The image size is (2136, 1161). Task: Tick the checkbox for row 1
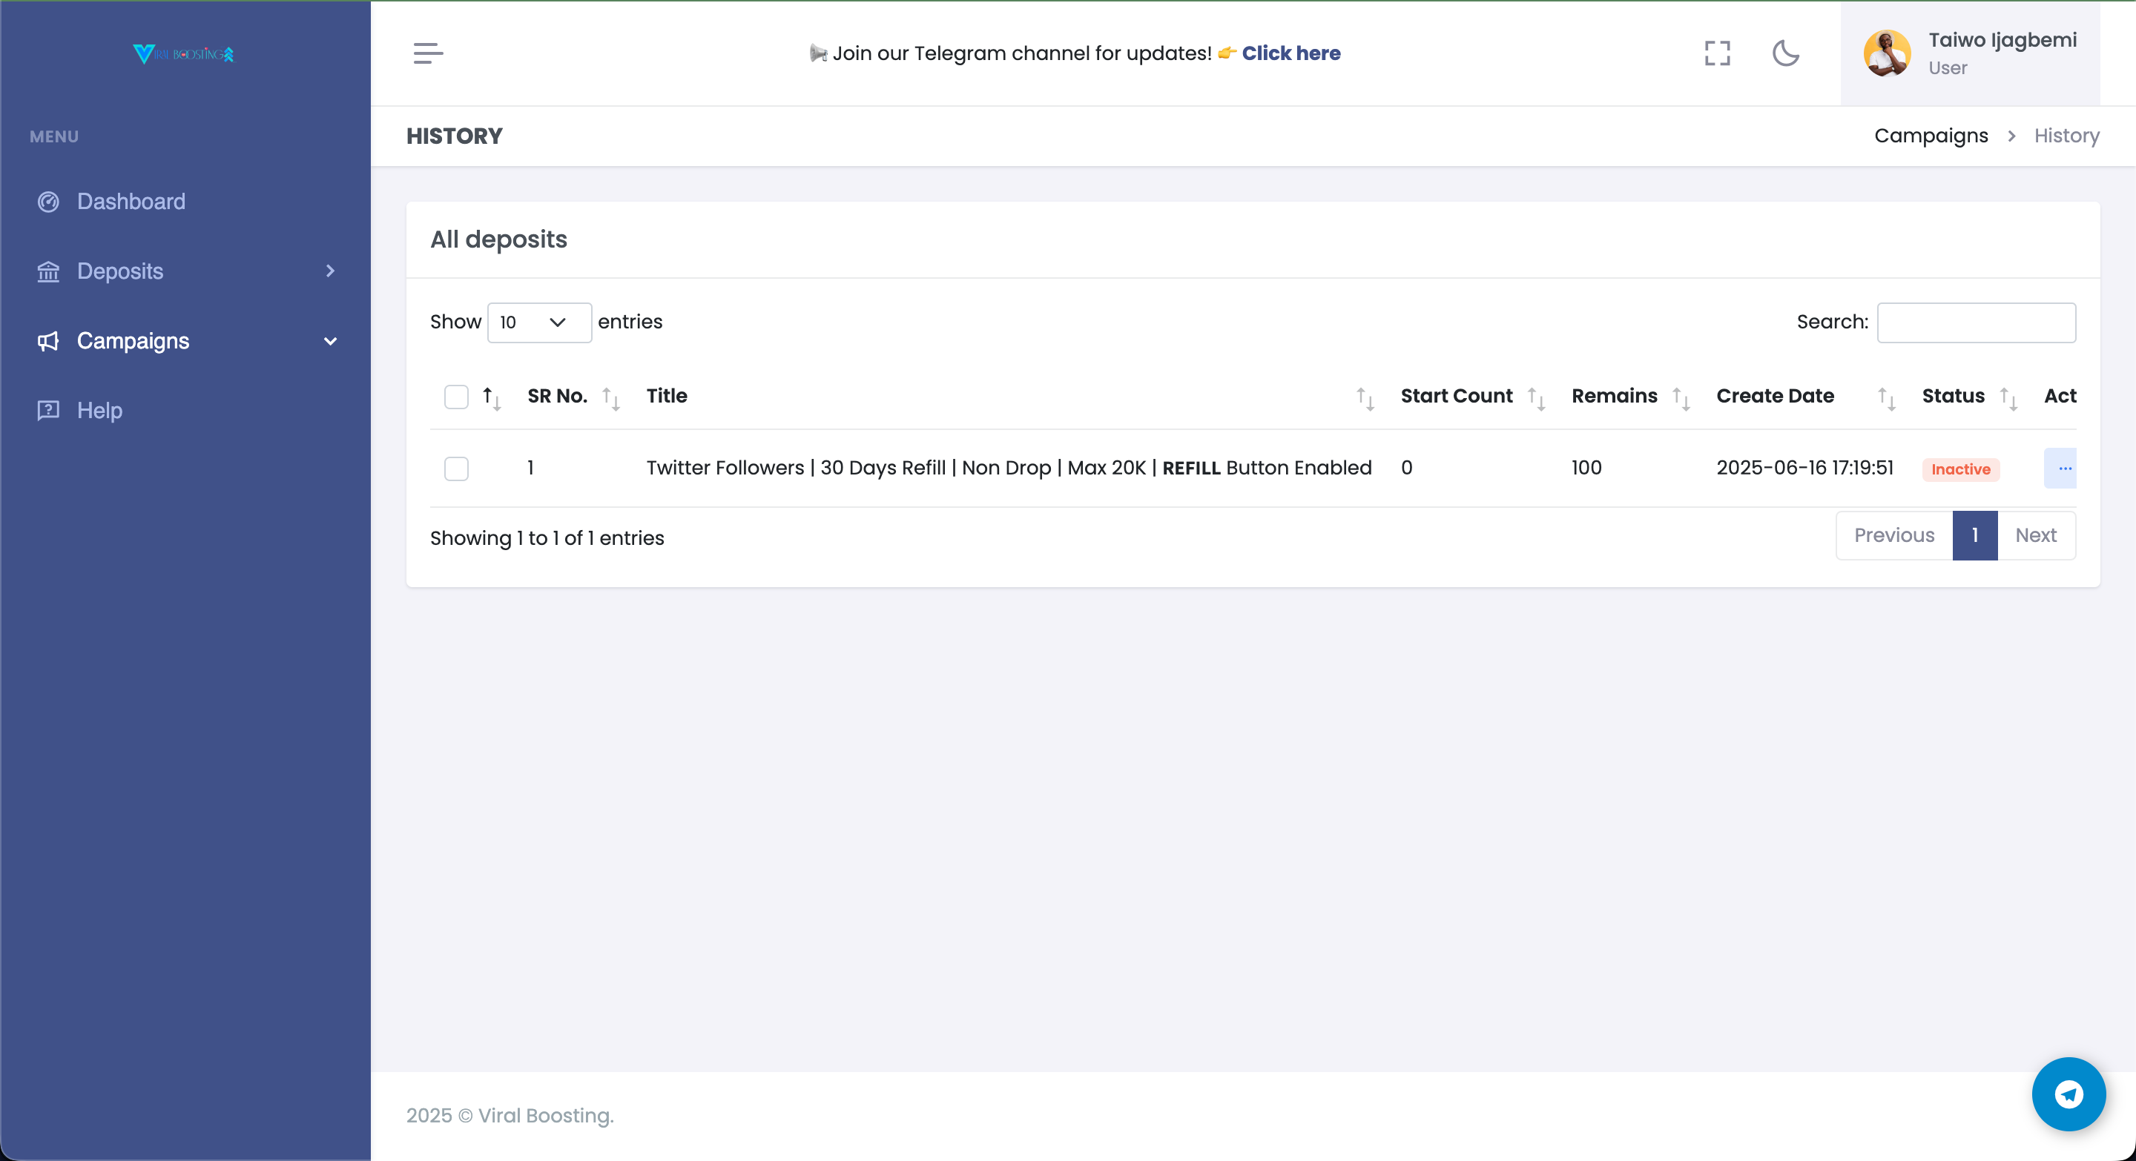(456, 469)
